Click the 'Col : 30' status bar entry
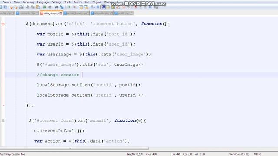Viewport: 278px width, 156px height. pos(187,154)
